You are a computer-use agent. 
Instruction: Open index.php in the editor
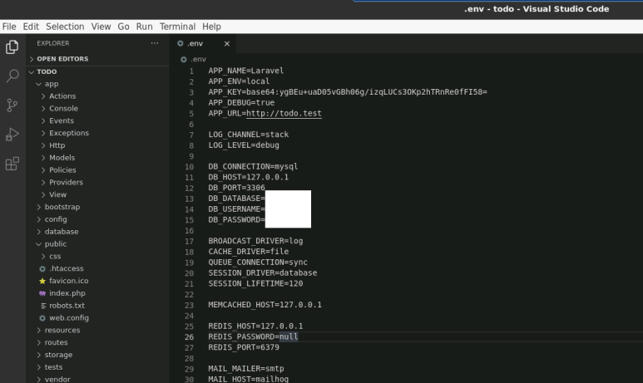pos(97,293)
